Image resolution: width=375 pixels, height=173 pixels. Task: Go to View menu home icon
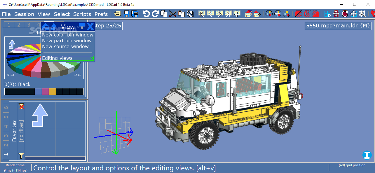(46, 27)
